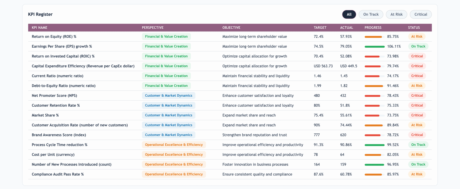The width and height of the screenshot is (460, 189).
Task: Click At Risk badge for Compliance Audit row
Action: [x=417, y=174]
